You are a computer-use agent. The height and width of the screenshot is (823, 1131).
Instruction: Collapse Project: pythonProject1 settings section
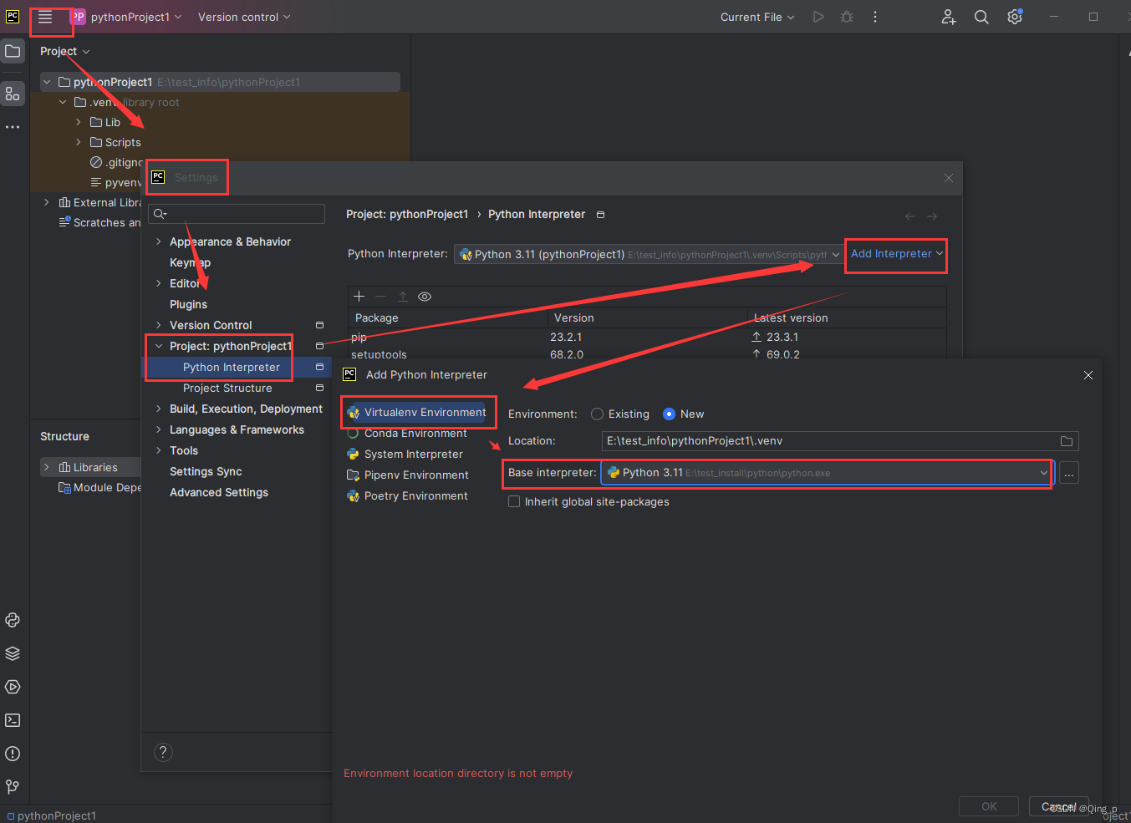[x=159, y=346]
